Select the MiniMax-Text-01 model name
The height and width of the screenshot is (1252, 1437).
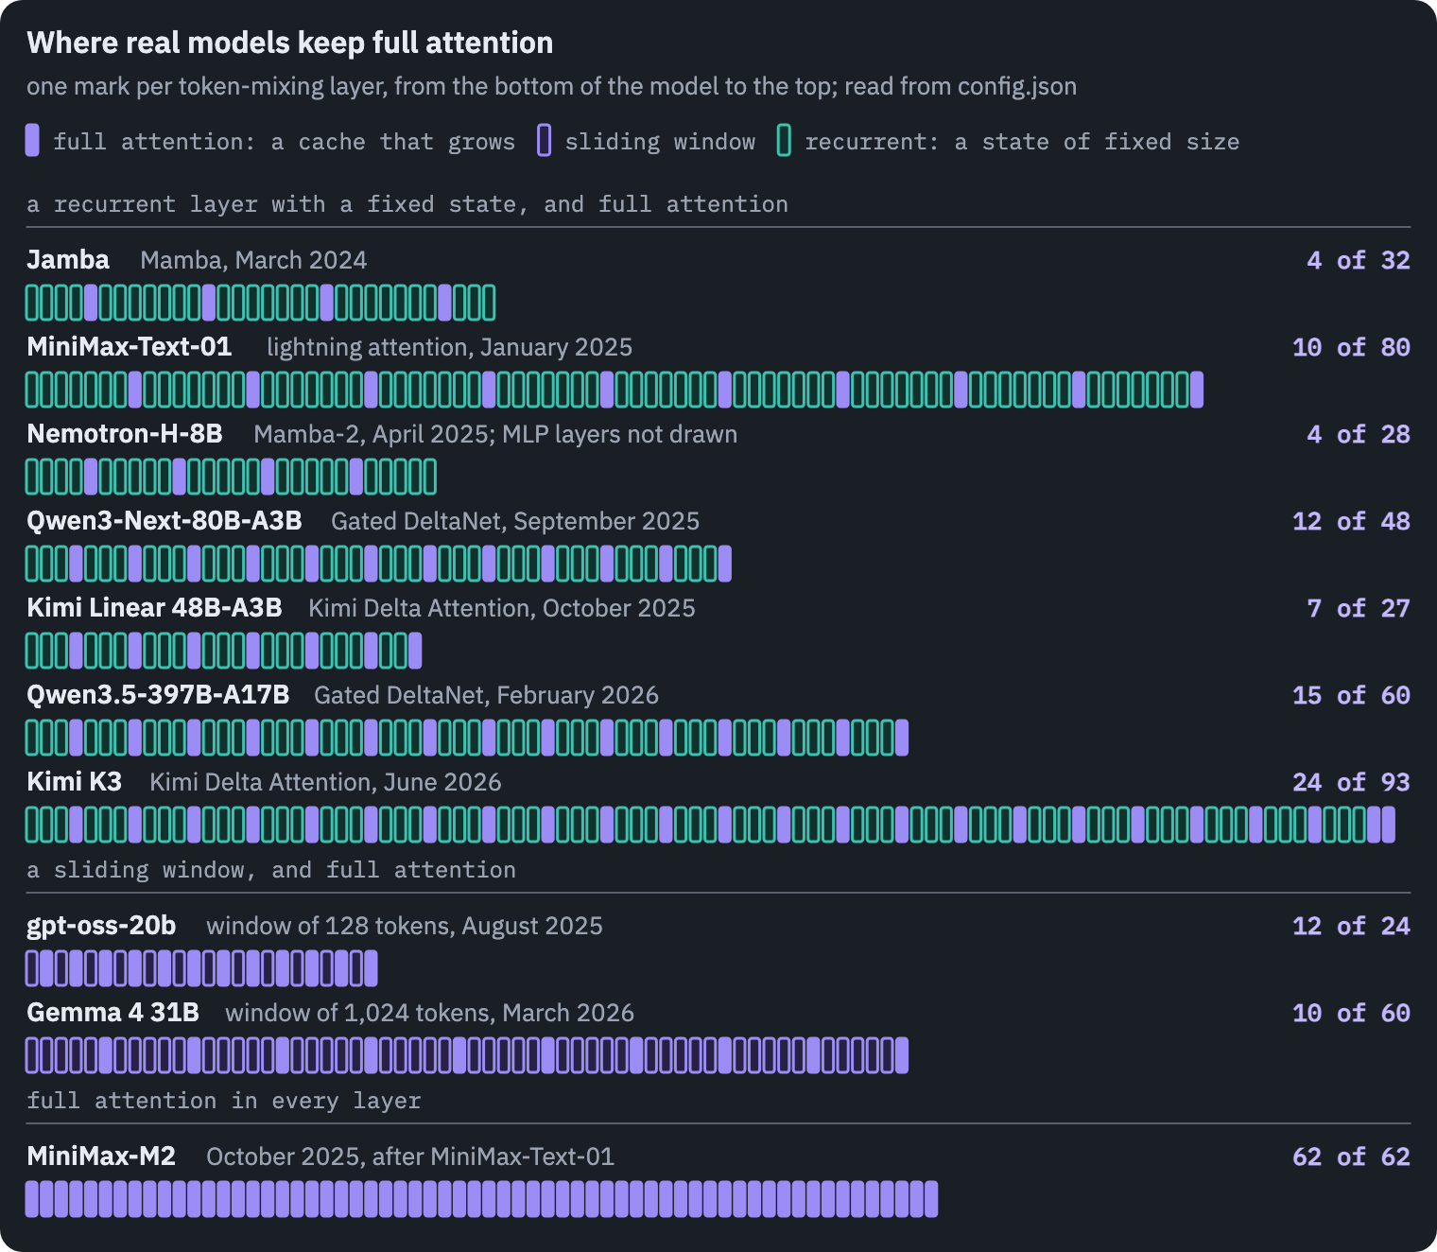pos(130,347)
